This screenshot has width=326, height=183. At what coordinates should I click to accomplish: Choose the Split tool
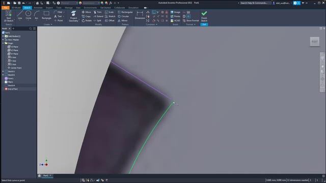point(97,20)
